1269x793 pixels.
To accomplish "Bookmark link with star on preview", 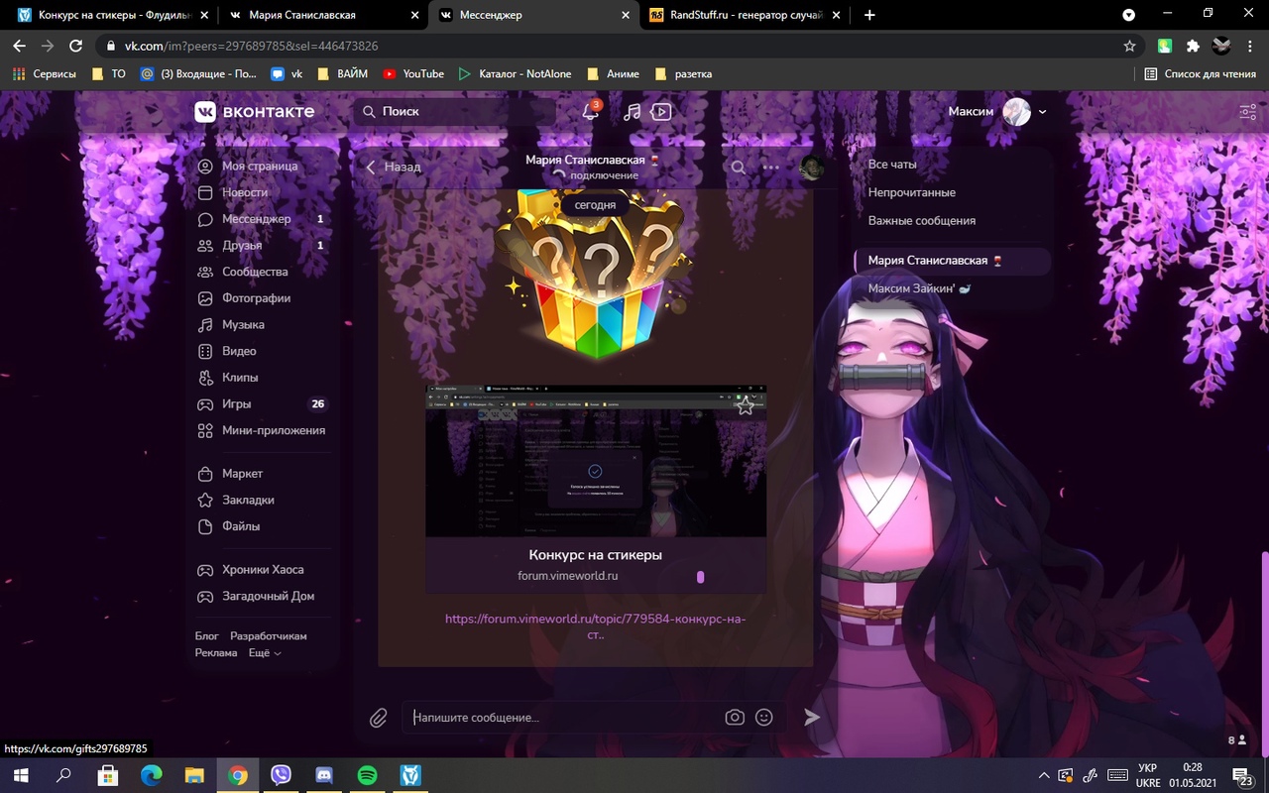I will tap(746, 405).
